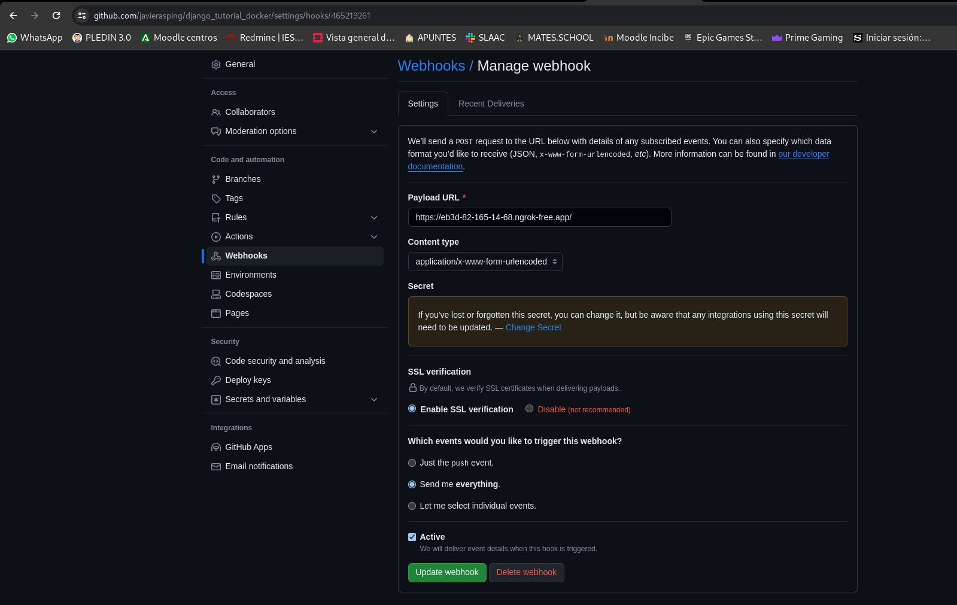Viewport: 957px width, 605px height.
Task: Click the Tags label icon
Action: [216, 199]
